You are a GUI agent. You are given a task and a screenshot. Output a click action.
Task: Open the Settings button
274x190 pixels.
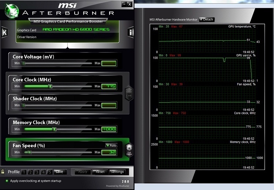coord(118,172)
